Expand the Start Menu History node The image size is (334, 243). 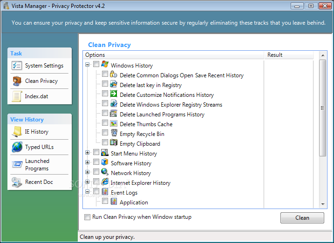pos(87,152)
